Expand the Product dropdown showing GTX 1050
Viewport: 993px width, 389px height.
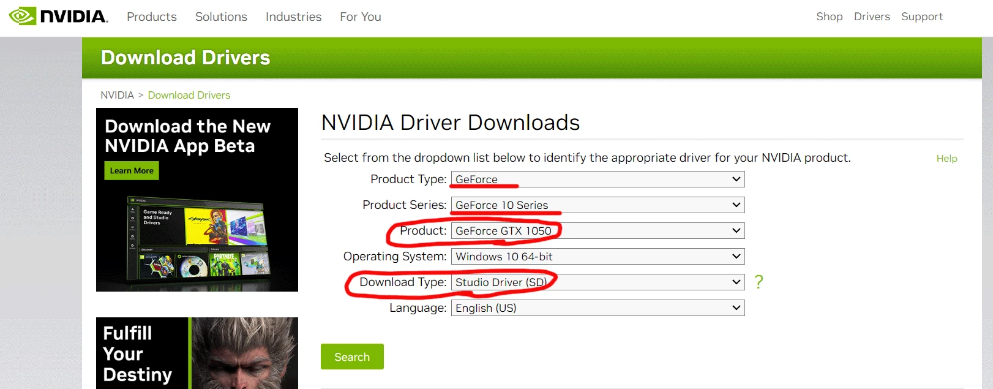(598, 231)
